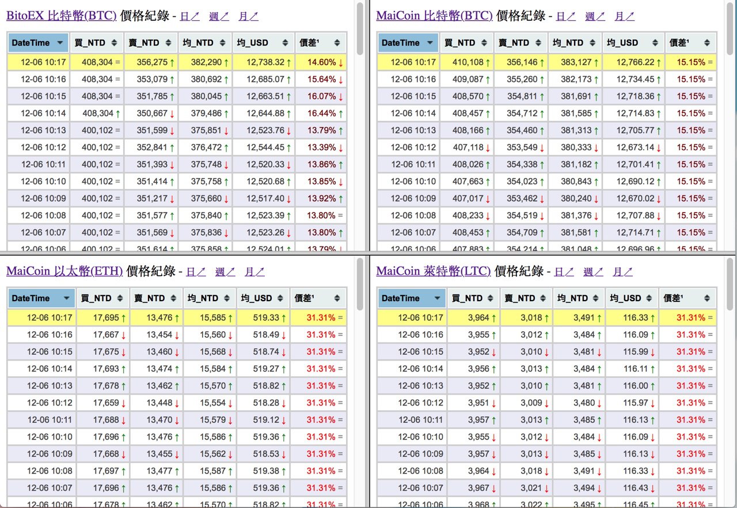The width and height of the screenshot is (737, 508).
Task: Open the 週 weekly chart link for MaiCoin BTC
Action: pos(595,16)
